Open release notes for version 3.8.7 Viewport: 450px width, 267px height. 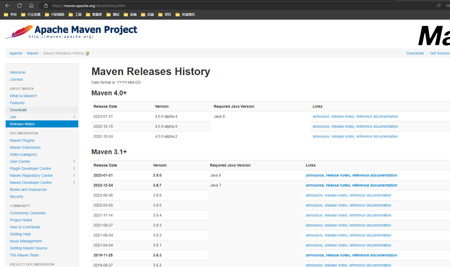[338, 185]
